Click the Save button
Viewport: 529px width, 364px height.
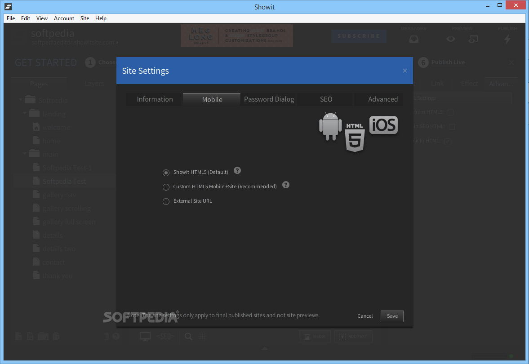tap(392, 316)
